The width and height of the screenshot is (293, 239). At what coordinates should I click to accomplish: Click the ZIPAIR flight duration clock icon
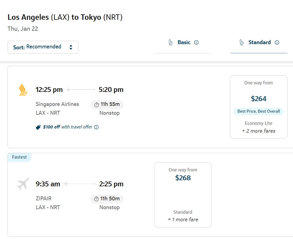pyautogui.click(x=96, y=199)
